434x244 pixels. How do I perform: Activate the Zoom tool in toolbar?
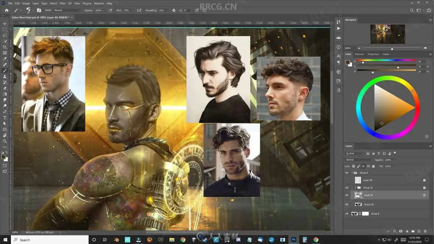pyautogui.click(x=5, y=141)
